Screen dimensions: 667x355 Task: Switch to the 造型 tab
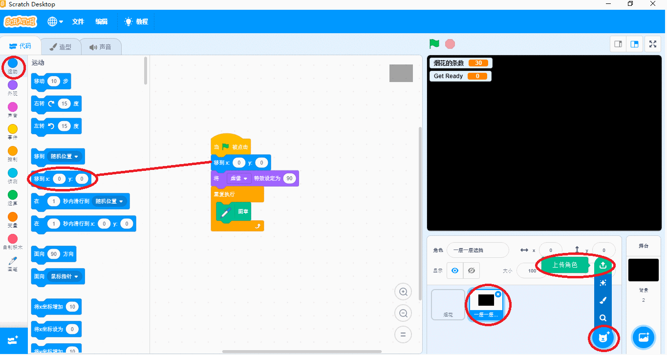pos(61,47)
